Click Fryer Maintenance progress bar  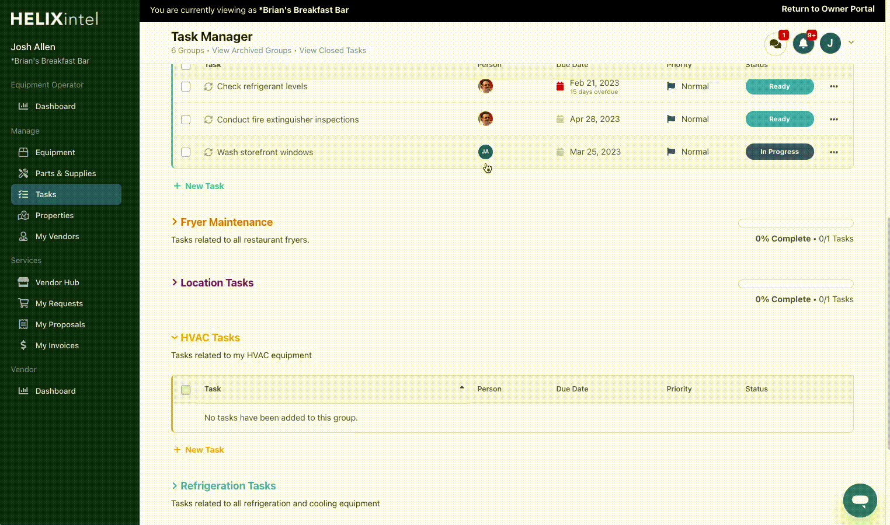point(796,223)
